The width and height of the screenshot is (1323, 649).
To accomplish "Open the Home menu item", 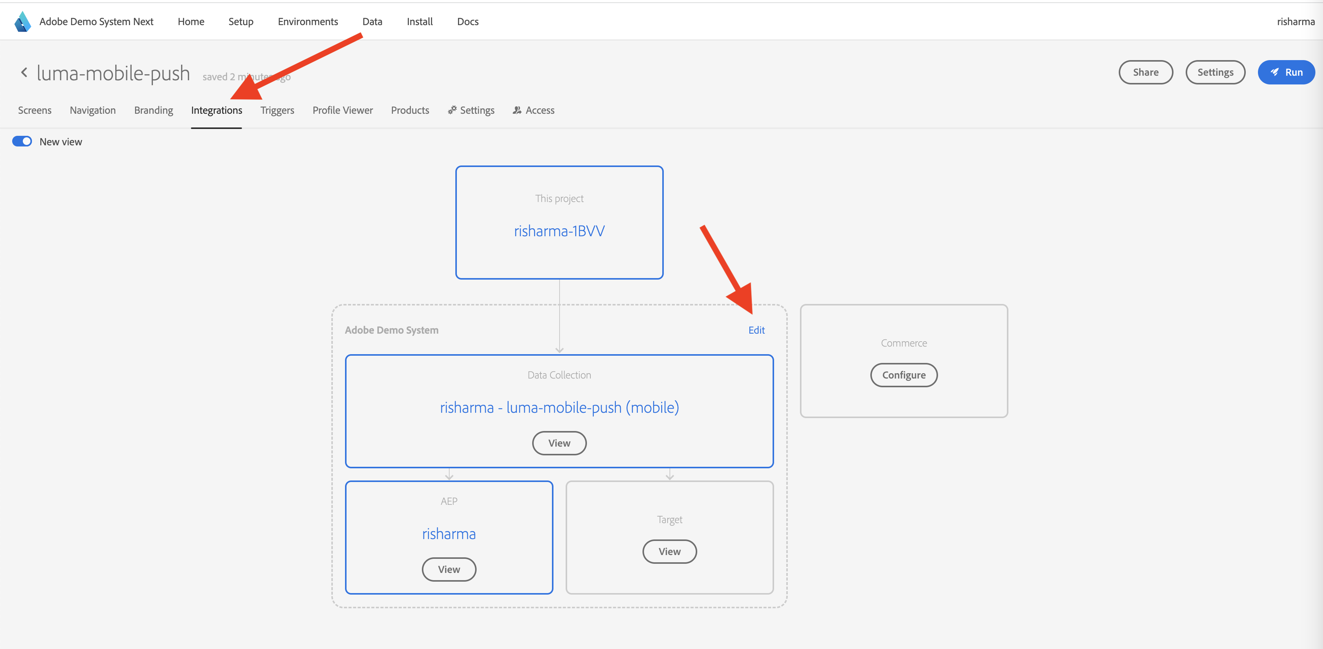I will (x=191, y=22).
